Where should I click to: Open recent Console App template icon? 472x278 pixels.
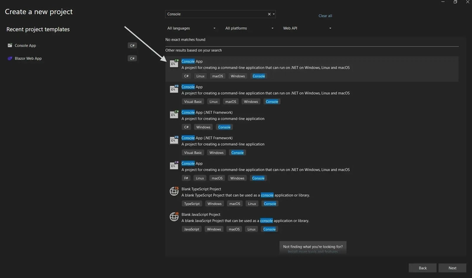coord(10,45)
